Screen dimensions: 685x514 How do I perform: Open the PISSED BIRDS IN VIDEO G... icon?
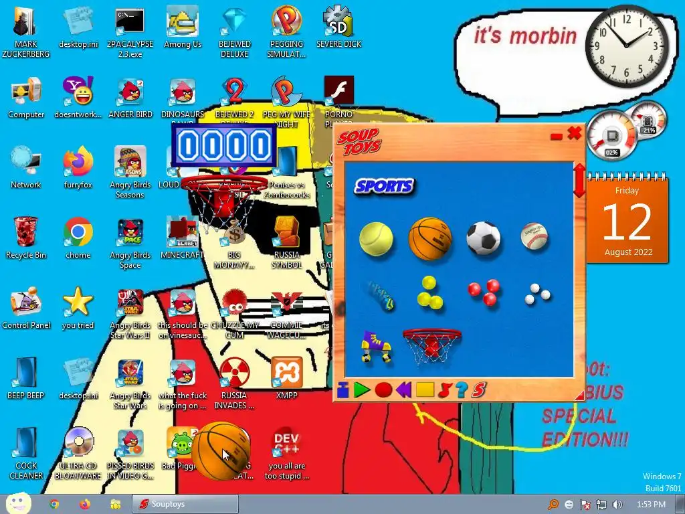pos(130,454)
